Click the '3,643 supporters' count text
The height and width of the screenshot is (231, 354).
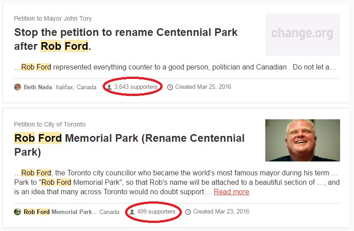136,87
